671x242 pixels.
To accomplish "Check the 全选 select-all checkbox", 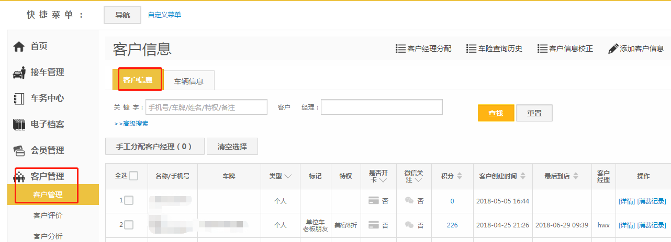I will click(133, 176).
